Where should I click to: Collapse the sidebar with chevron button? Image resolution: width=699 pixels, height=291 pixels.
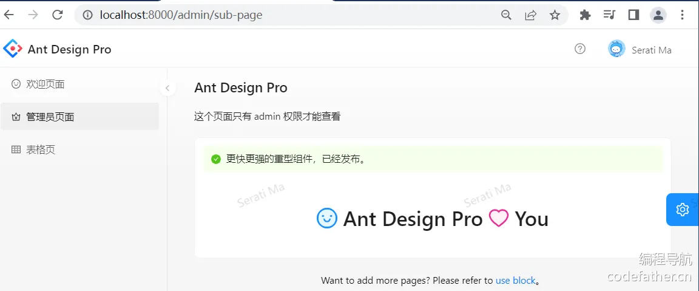(167, 88)
